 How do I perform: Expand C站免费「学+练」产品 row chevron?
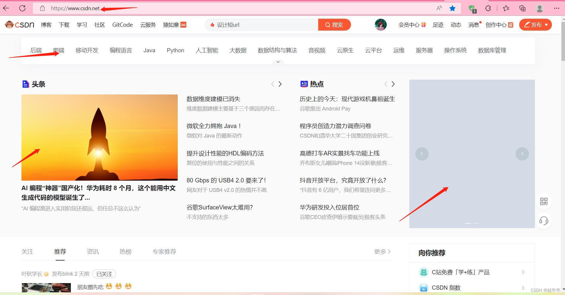523,272
